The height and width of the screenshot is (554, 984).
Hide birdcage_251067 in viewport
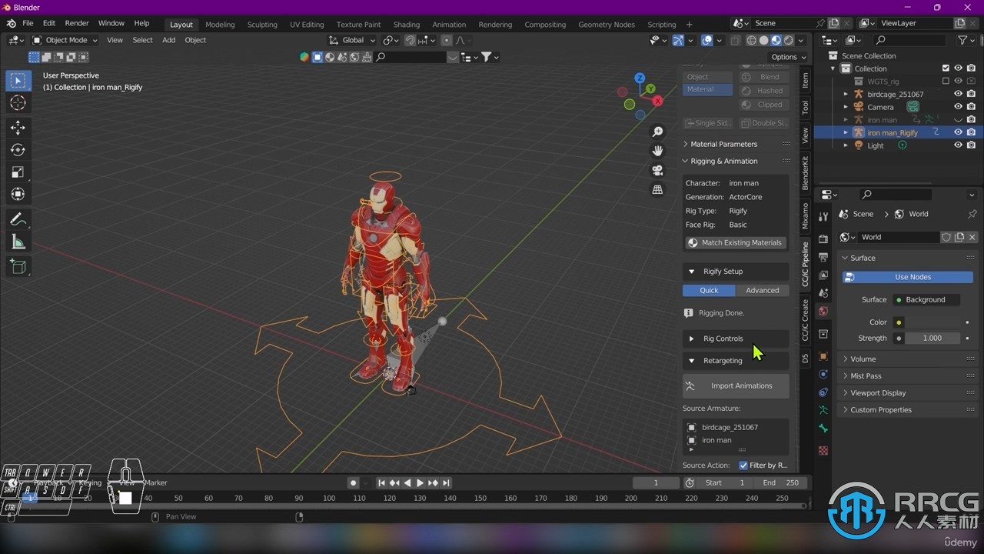point(958,94)
